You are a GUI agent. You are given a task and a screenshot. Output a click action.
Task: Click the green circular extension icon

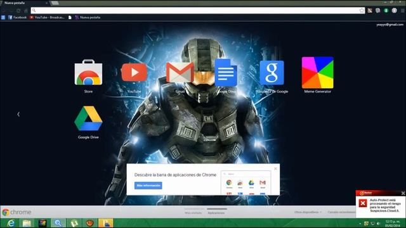coord(386,11)
